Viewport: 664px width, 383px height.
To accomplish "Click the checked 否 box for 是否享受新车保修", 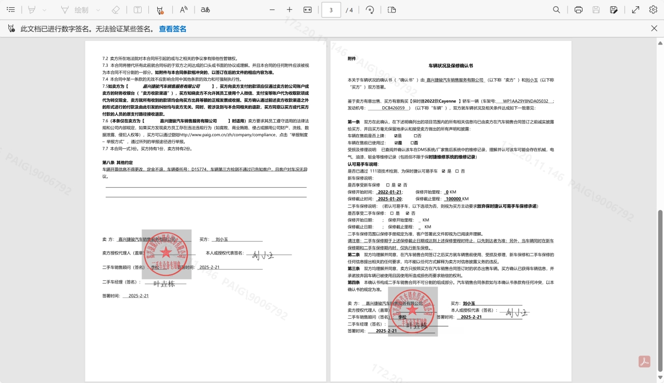I will pyautogui.click(x=399, y=185).
